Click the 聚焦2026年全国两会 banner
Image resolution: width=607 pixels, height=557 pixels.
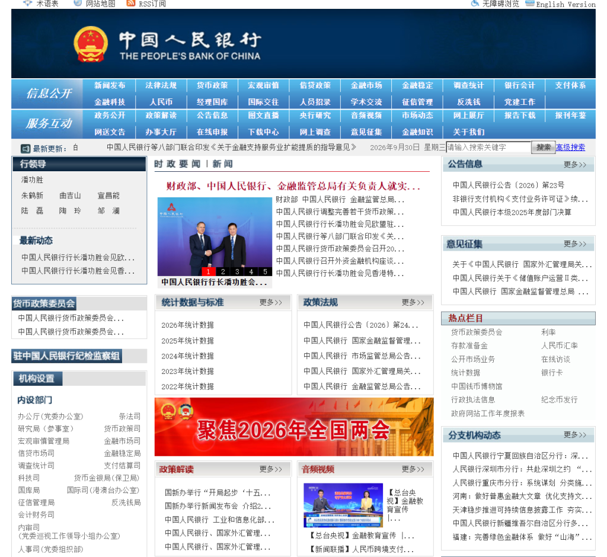click(x=294, y=427)
